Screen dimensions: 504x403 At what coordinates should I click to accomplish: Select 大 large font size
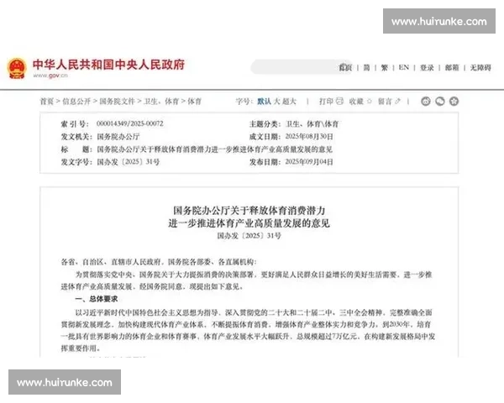point(276,102)
